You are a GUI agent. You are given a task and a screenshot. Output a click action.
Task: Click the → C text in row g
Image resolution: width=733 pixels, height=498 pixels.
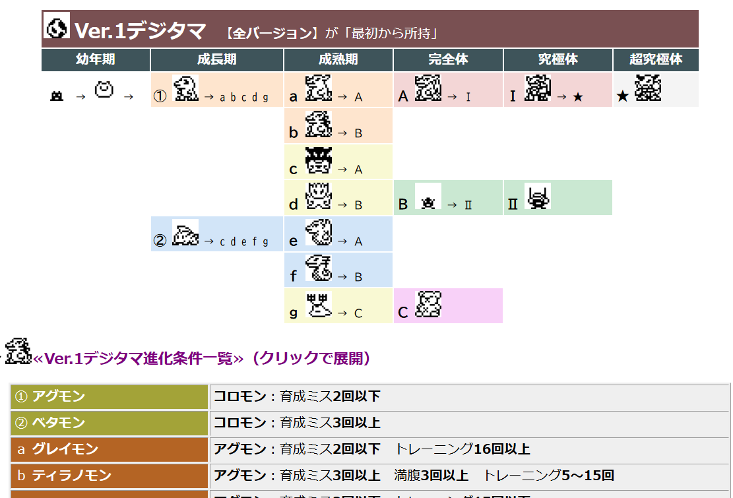350,313
